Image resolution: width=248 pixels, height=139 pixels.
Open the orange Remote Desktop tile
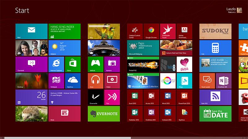point(207,81)
